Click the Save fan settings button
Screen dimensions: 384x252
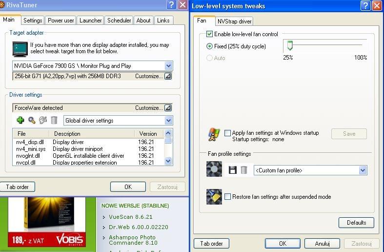click(349, 134)
